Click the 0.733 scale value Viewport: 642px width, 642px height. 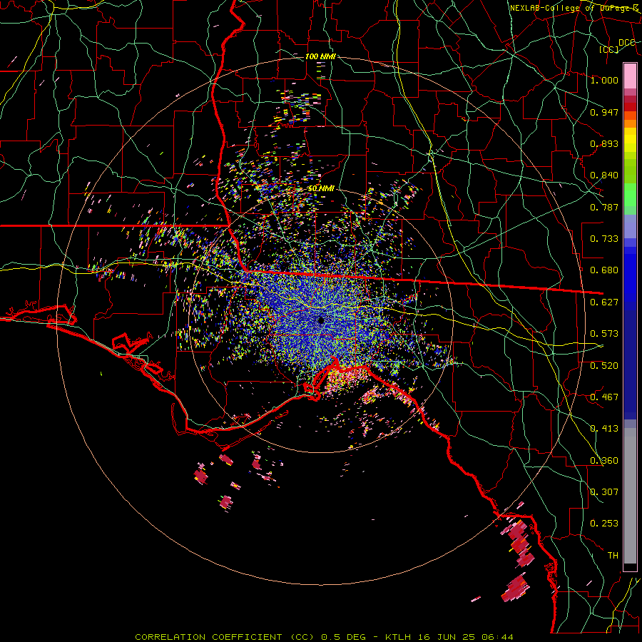pyautogui.click(x=604, y=239)
